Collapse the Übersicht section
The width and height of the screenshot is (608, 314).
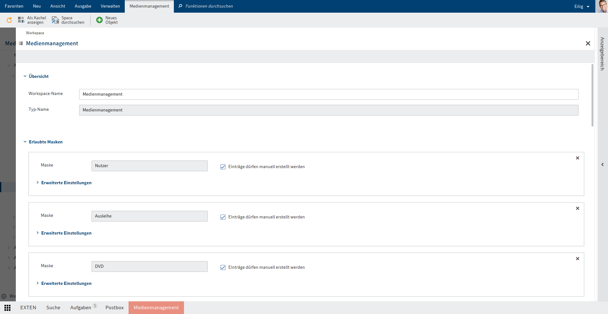click(x=25, y=76)
